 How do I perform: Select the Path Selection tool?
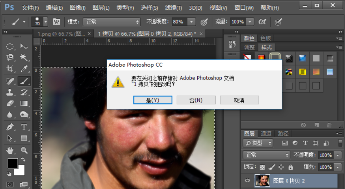tap(10, 138)
